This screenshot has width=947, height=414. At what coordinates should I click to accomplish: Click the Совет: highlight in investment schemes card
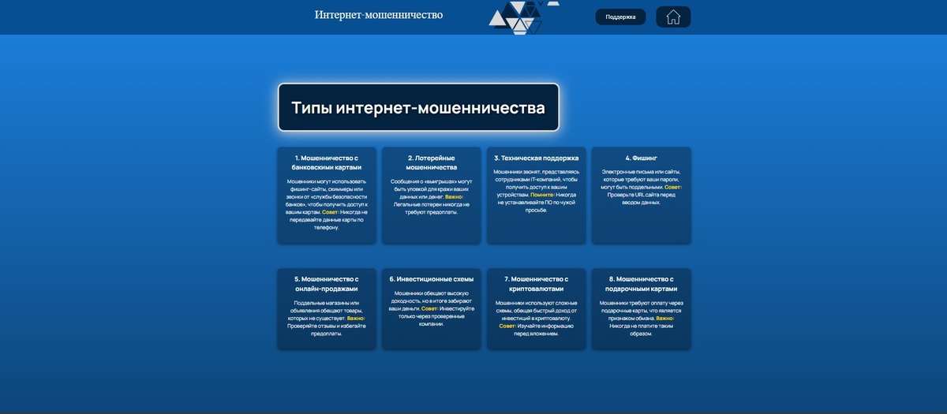pyautogui.click(x=430, y=308)
